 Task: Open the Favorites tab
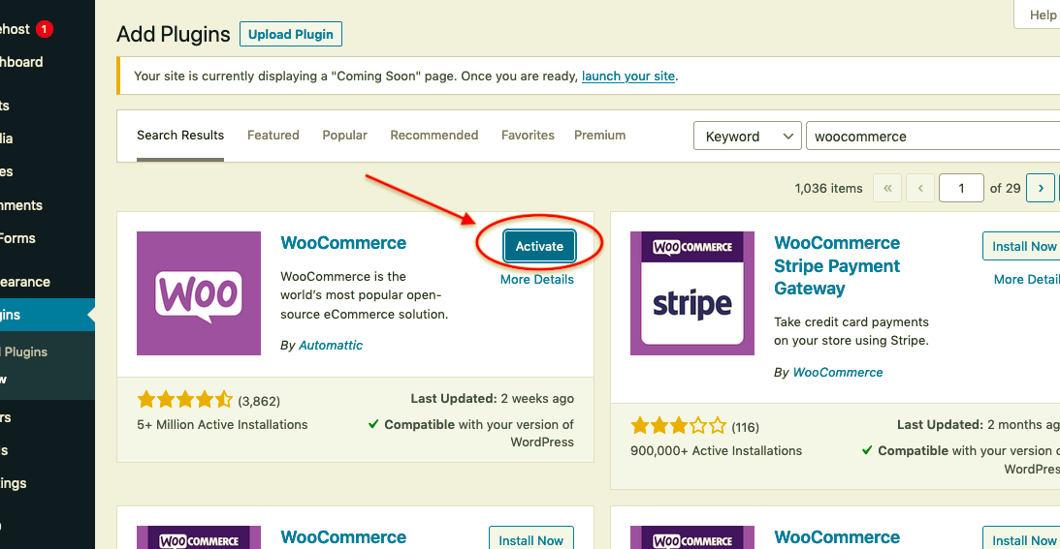pyautogui.click(x=528, y=135)
